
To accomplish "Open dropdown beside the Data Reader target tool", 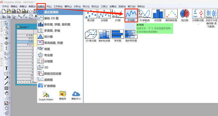I will [9, 43].
